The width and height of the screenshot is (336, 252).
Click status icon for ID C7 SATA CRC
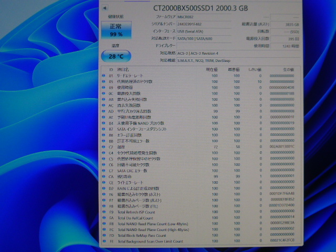[x=104, y=171]
